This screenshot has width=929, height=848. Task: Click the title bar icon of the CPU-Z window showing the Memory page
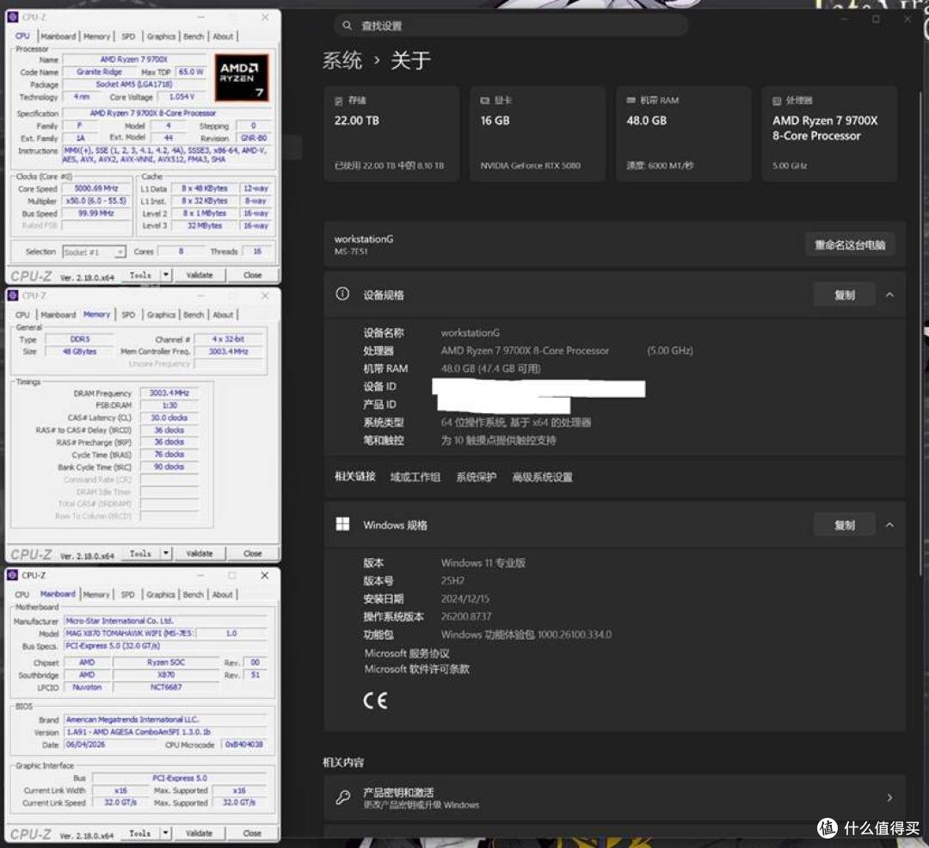click(13, 295)
